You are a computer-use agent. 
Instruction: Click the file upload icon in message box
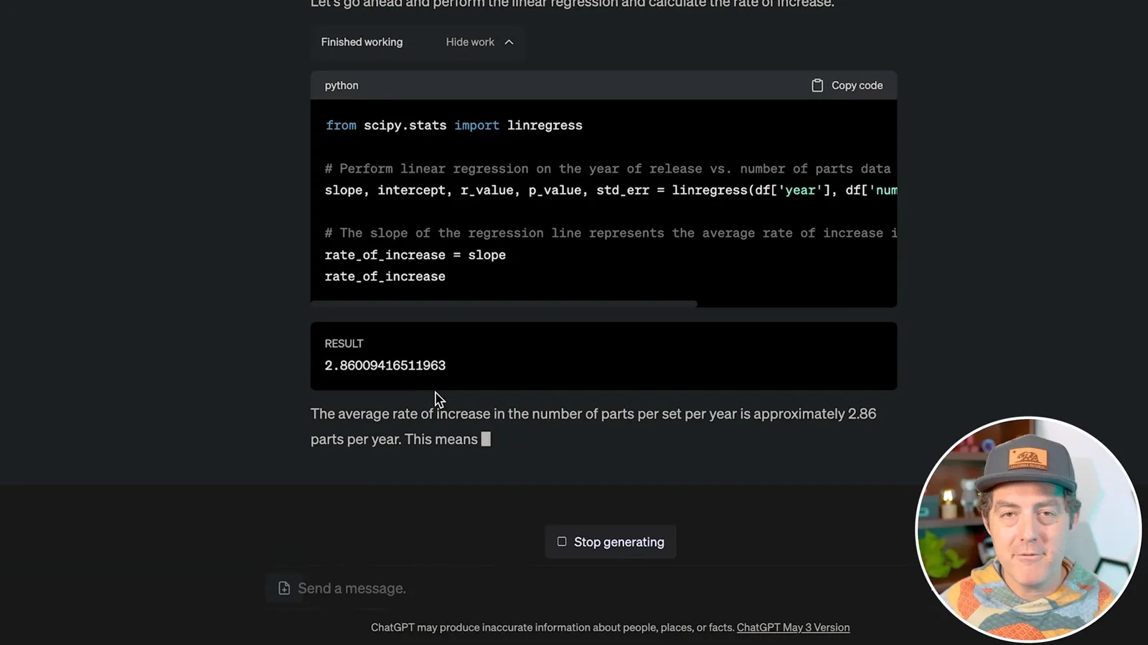pyautogui.click(x=284, y=588)
